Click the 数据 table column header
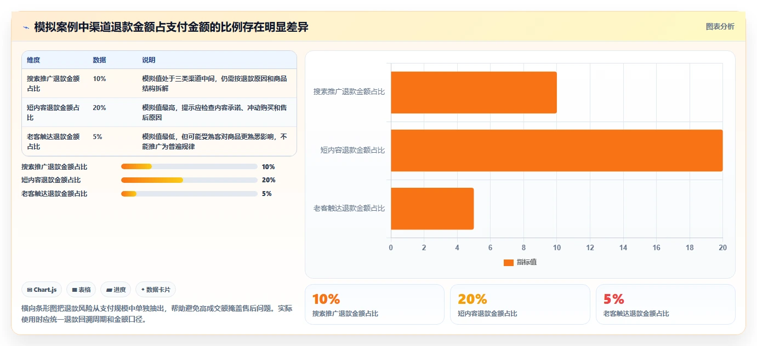 [99, 60]
